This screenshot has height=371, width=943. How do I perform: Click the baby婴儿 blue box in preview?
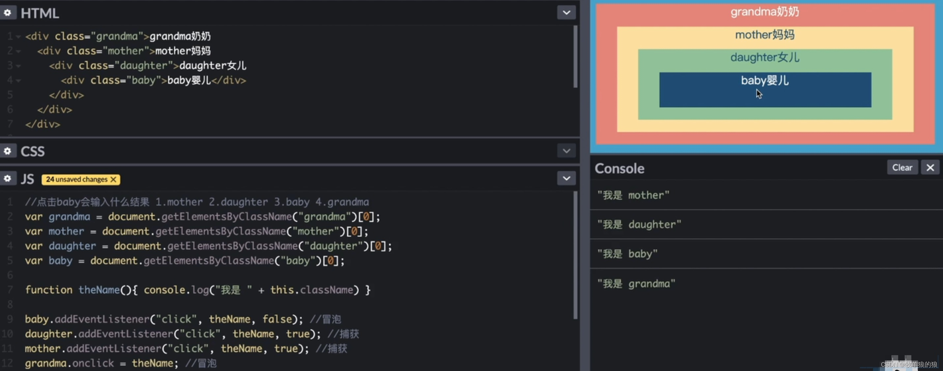[x=765, y=90]
